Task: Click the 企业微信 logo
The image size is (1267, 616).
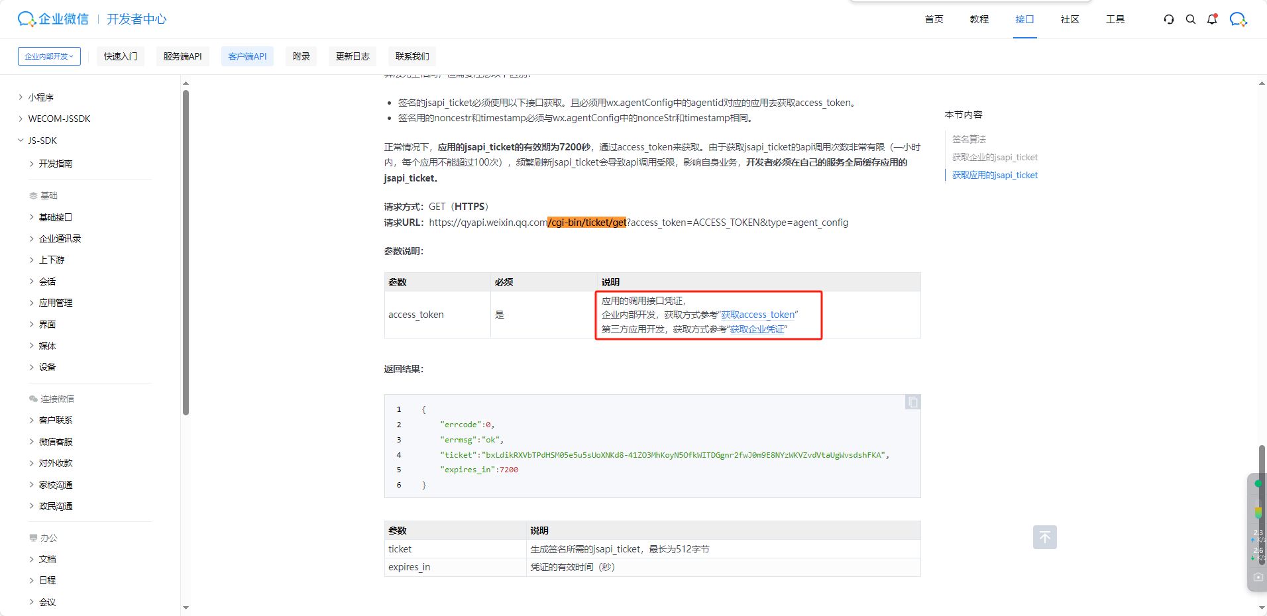Action: point(52,19)
